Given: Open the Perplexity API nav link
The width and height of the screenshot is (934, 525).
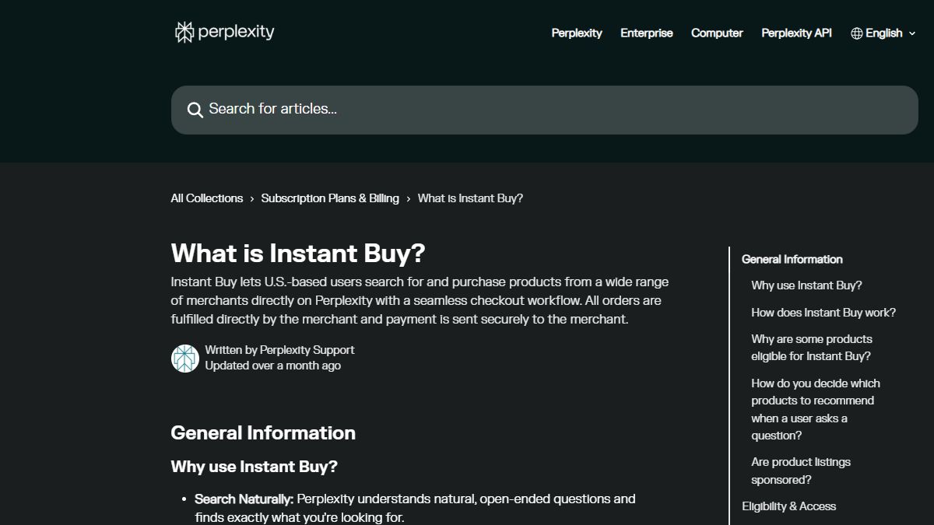Looking at the screenshot, I should click(x=796, y=33).
